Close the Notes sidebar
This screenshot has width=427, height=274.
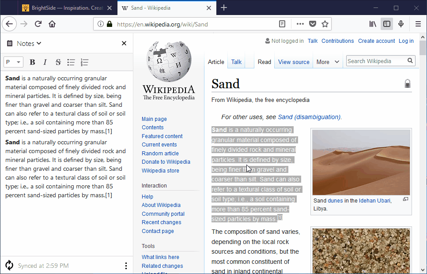point(124,43)
